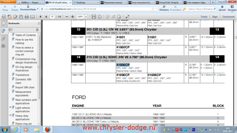
Task: Click the mail.ru search field
Action: 200,9
